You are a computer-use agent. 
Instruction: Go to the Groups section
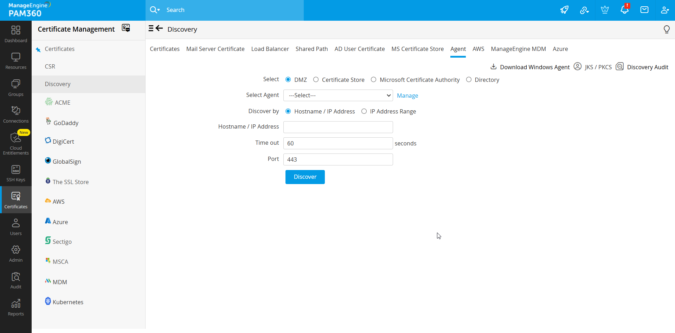coord(16,88)
